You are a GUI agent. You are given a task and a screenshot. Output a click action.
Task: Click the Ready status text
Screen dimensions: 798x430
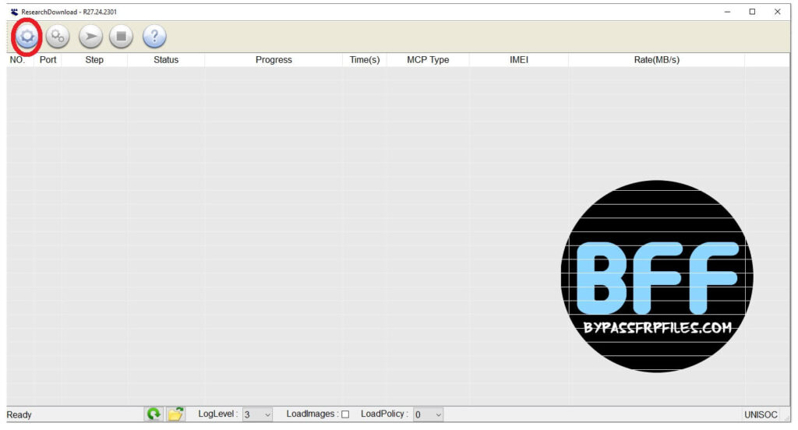click(19, 414)
